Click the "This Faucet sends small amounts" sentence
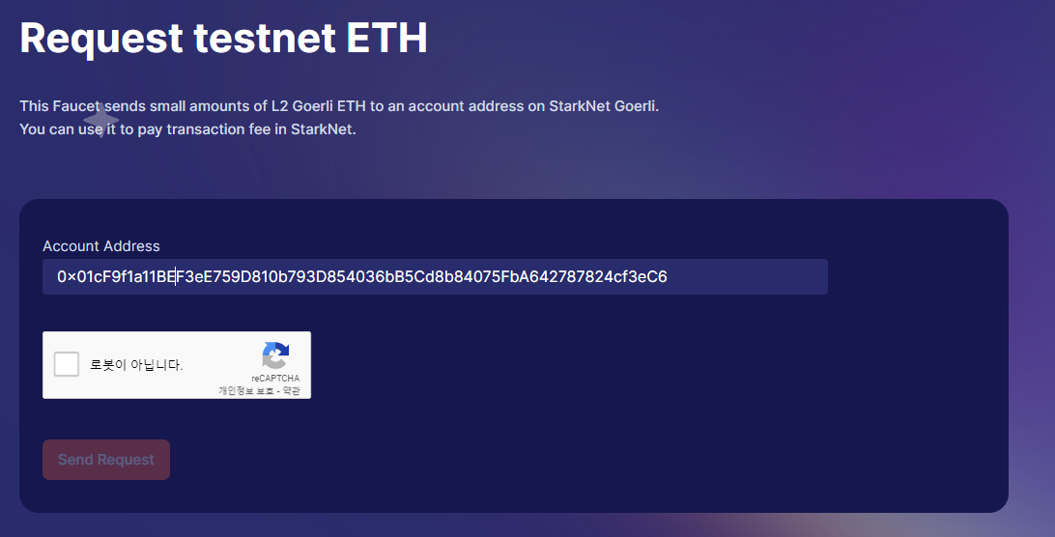This screenshot has height=537, width=1055. coord(339,105)
